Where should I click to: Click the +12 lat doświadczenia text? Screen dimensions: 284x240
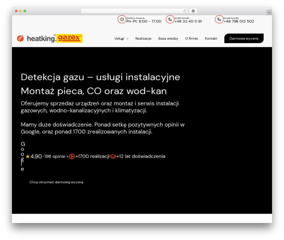141,156
